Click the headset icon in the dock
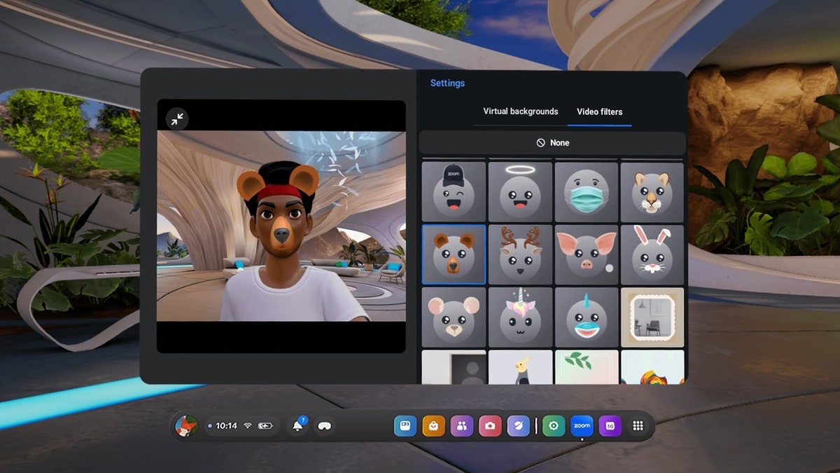 [325, 425]
